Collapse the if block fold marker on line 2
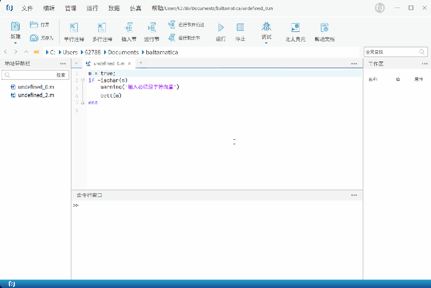This screenshot has width=431, height=288. (x=82, y=80)
